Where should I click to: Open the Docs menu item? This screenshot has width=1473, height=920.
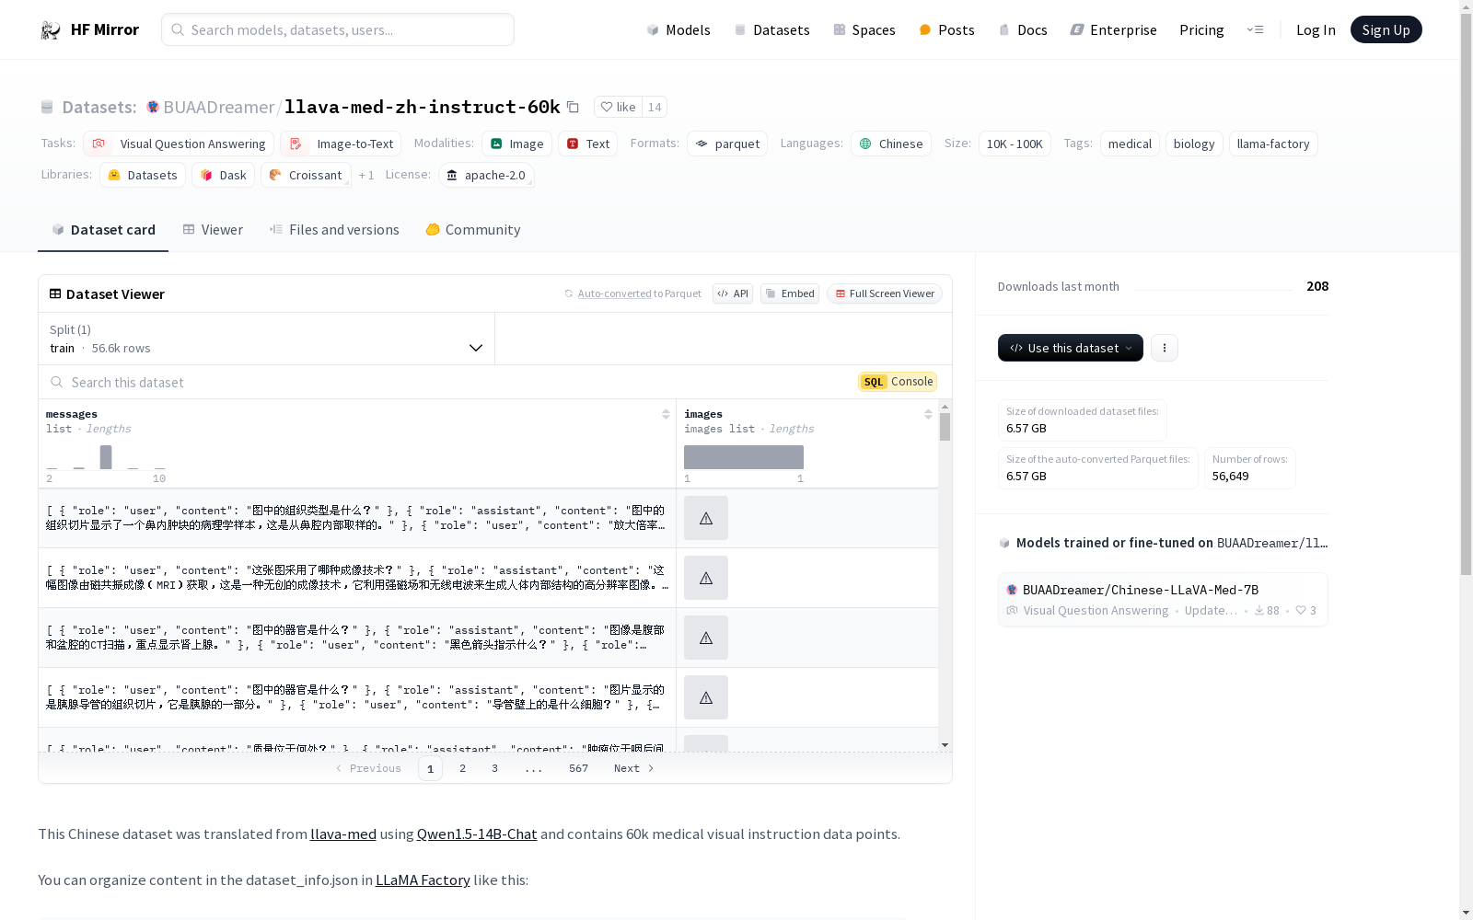[1023, 29]
